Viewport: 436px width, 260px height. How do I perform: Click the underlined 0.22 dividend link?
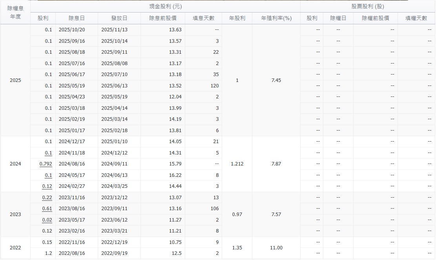coord(47,198)
